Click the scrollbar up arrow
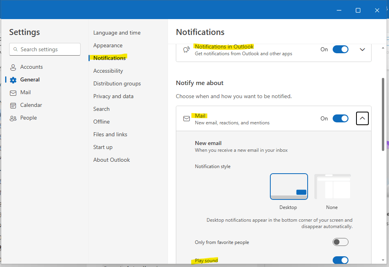389x267 pixels. [x=383, y=48]
